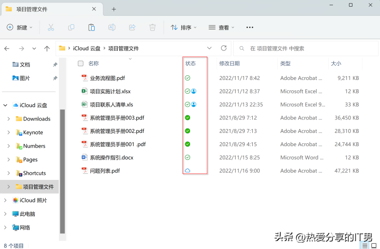
Task: Close the 项目管理文件 tab
Action: (94, 9)
